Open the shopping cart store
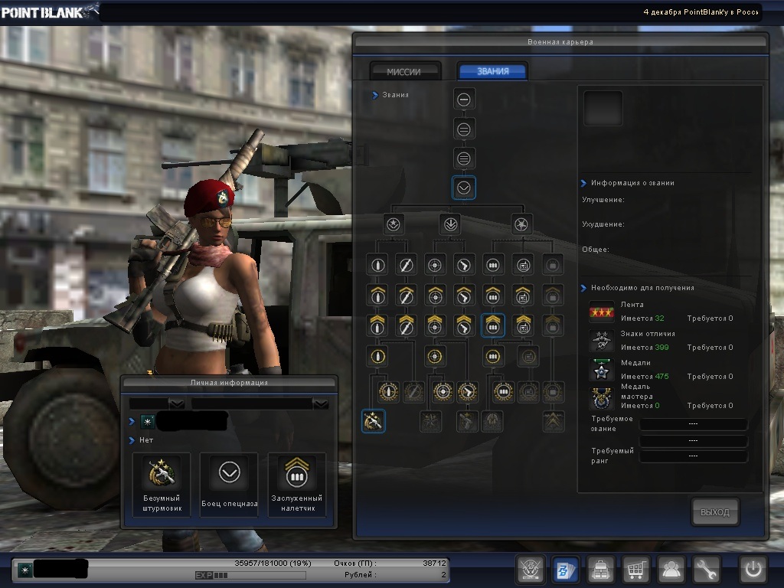Screen dimensions: 784x588 635,570
